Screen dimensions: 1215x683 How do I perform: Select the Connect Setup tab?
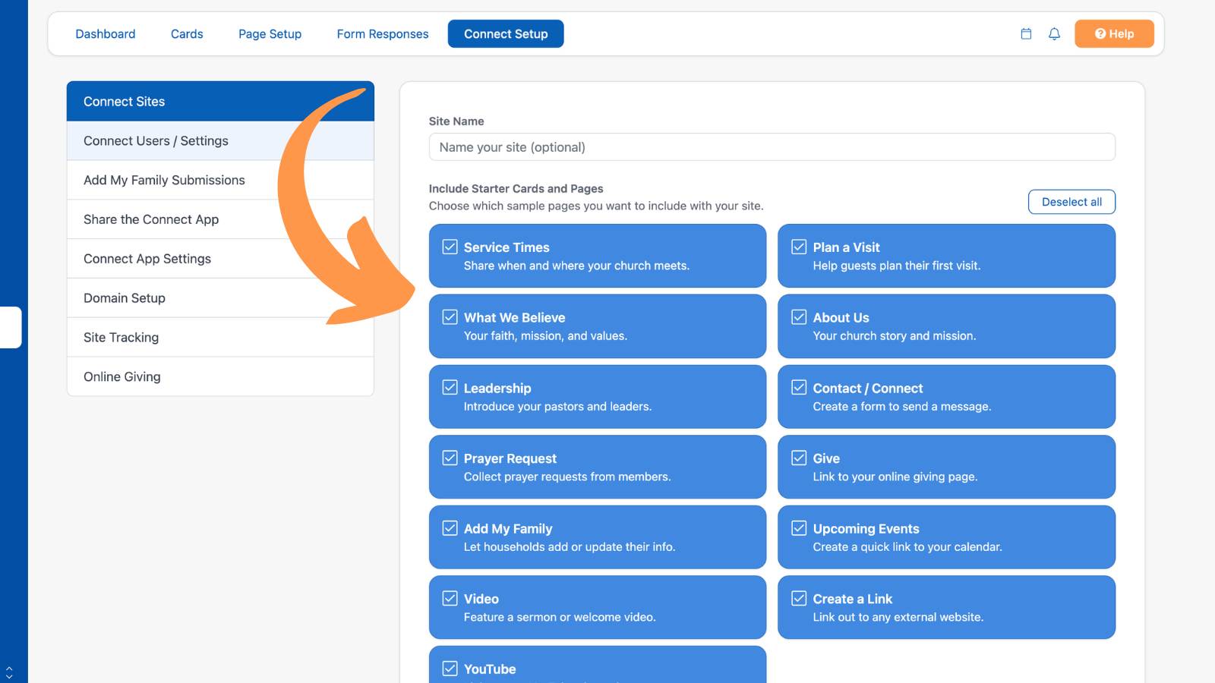point(506,34)
